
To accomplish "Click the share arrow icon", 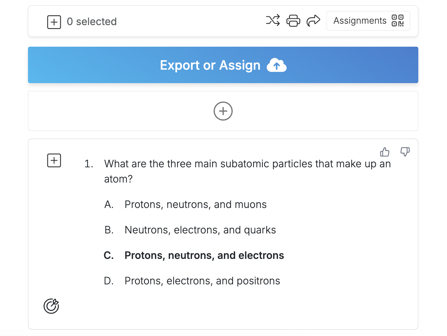I will tap(313, 21).
